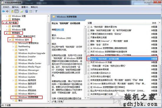162x108 pixels.
Task: Switch to the 扩展 tab
Action: click(54, 102)
